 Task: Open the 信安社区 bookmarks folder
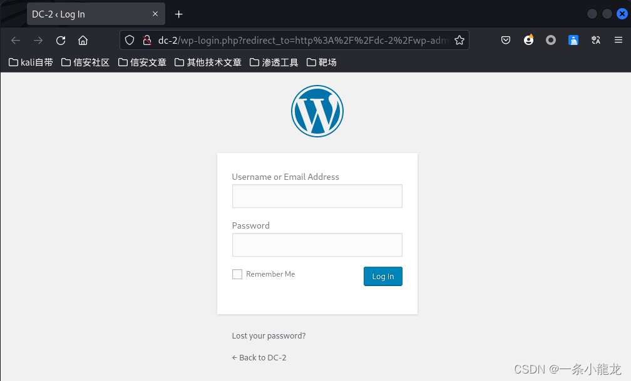[85, 62]
